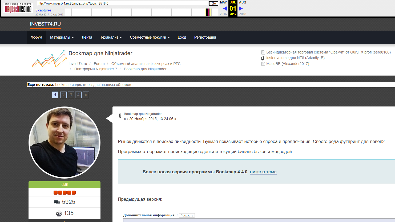Viewport: 395px width, 222px height.
Task: Go to next capture with right arrow
Action: [241, 9]
